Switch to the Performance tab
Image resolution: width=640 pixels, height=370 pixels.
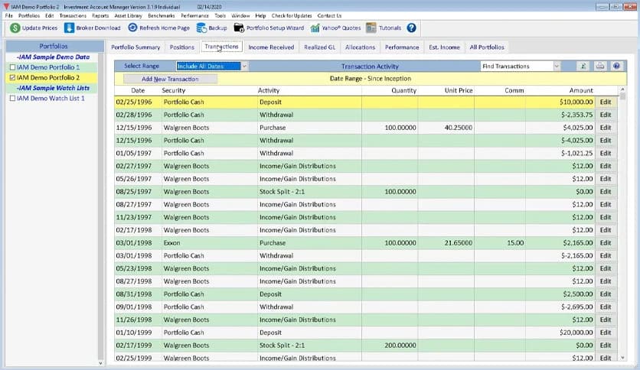coord(402,47)
